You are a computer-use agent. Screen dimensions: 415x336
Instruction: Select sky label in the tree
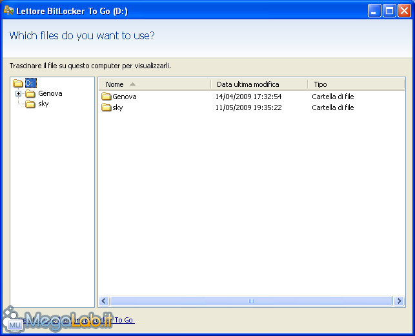(x=43, y=104)
